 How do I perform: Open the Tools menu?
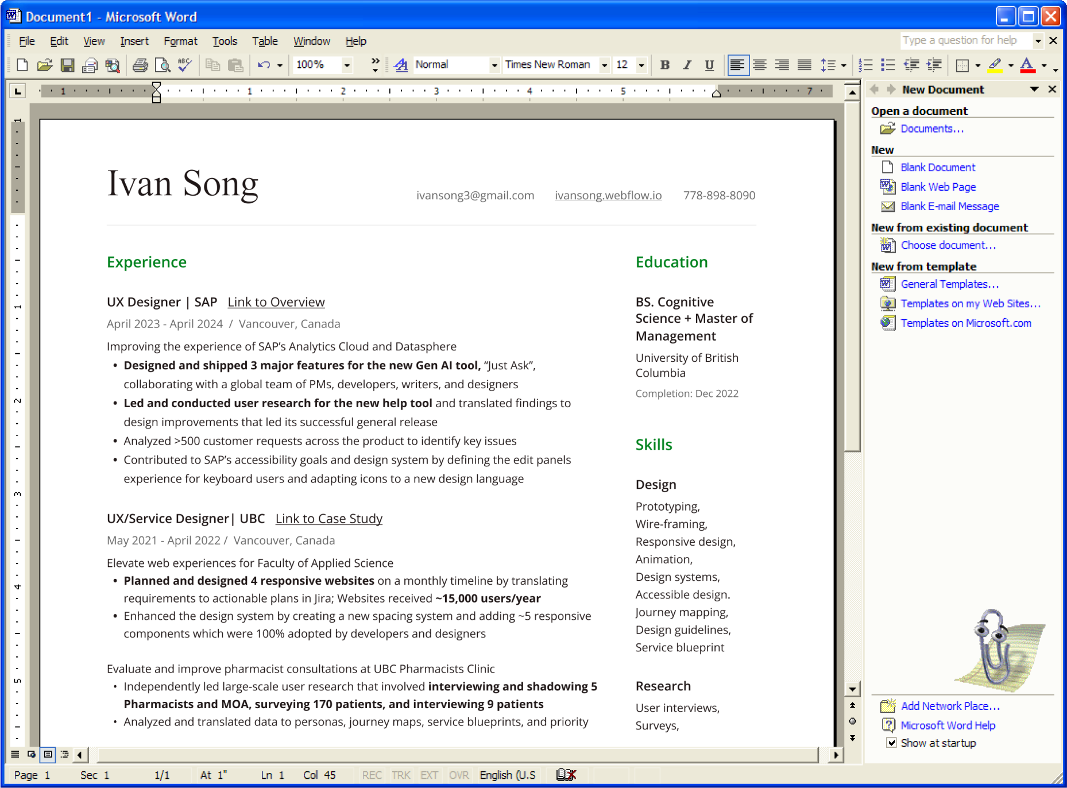point(224,41)
